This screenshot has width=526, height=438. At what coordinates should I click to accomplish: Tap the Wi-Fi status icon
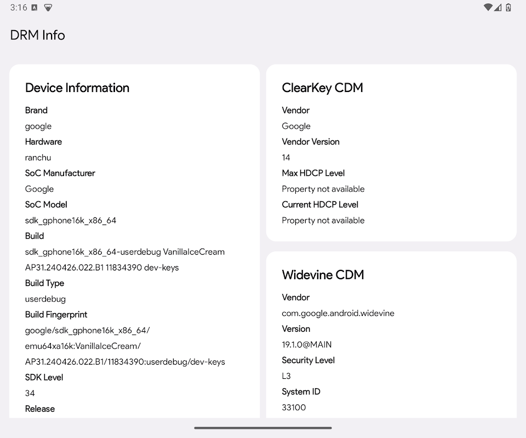tap(488, 8)
